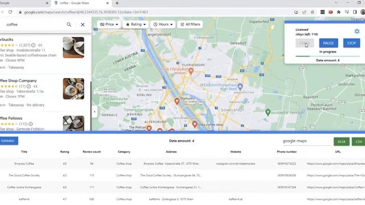
Task: Open All filters panel
Action: [x=190, y=24]
